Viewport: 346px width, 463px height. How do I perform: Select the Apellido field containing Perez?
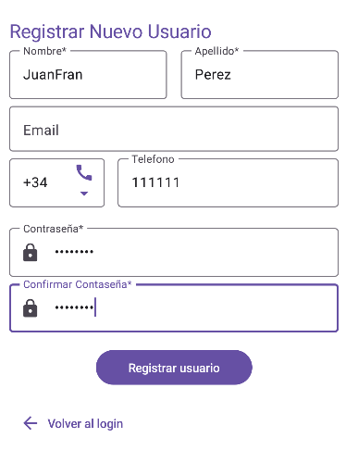260,75
